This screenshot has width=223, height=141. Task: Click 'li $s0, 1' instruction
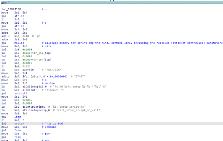tap(13, 19)
